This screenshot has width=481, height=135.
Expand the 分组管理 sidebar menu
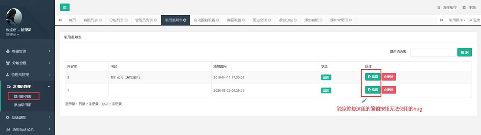click(27, 63)
